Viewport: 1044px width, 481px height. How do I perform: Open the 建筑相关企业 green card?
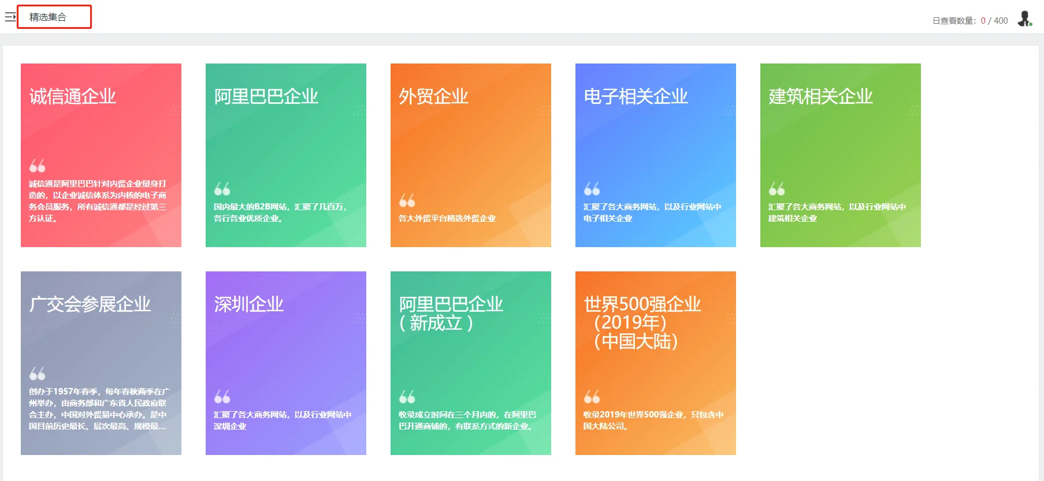pos(841,155)
